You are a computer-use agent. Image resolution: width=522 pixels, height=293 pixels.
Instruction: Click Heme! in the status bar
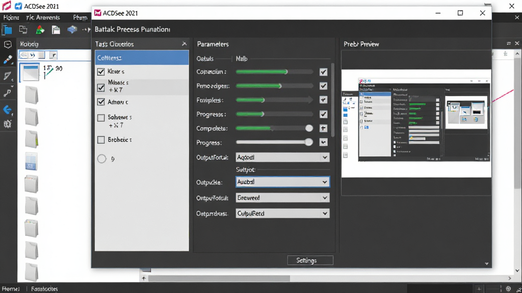point(11,289)
